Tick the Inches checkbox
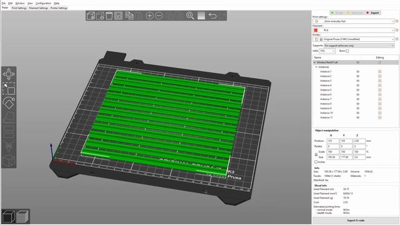The width and height of the screenshot is (400, 225). pos(316,162)
